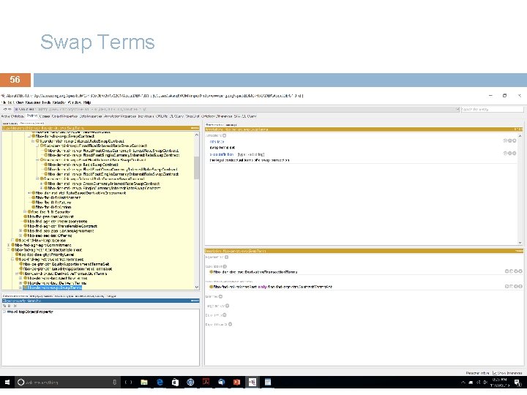Select the EquityApportionmentTermsSet class
The height and width of the screenshot is (395, 527).
[x=66, y=264]
